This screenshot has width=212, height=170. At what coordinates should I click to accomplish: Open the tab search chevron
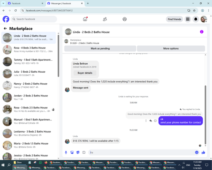(x=3, y=3)
